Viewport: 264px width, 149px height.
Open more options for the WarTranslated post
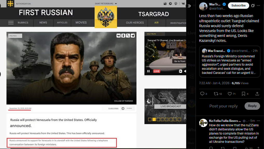tap(259, 5)
